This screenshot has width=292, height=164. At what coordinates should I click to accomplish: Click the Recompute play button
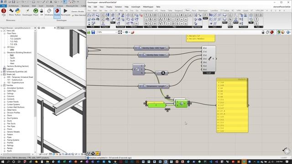pyautogui.click(x=66, y=12)
